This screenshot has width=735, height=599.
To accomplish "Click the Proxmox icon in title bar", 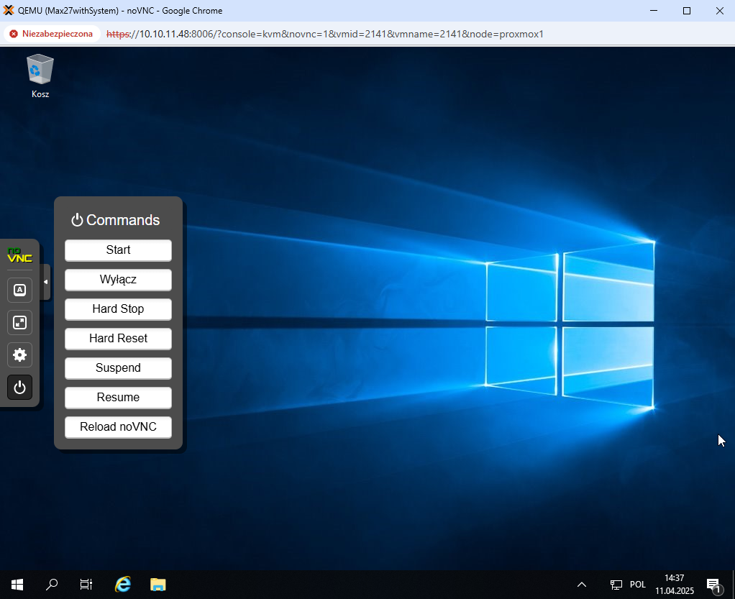I will click(9, 10).
